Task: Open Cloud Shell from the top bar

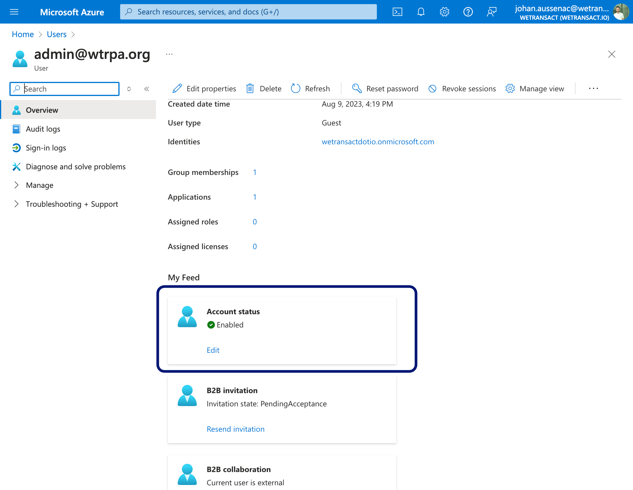Action: (397, 12)
